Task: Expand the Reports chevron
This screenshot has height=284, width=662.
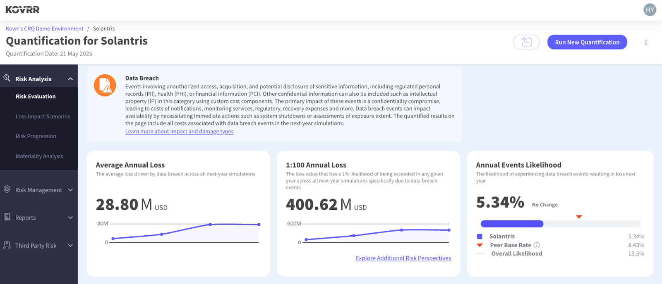Action: [x=70, y=218]
